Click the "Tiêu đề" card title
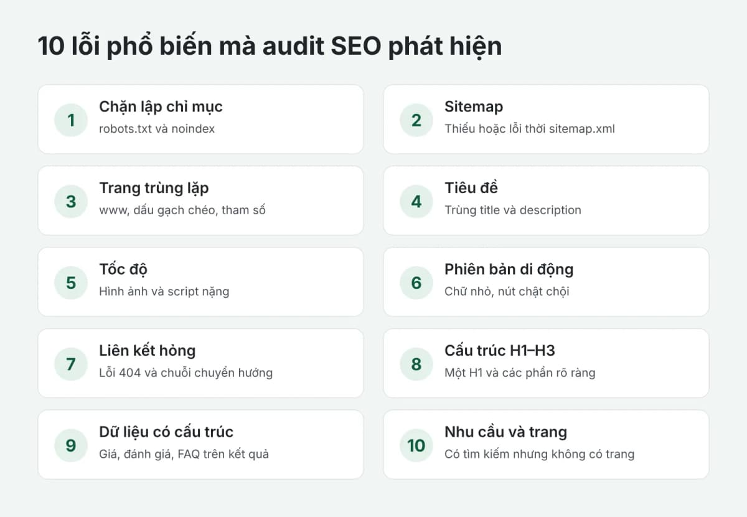The image size is (747, 517). click(471, 188)
